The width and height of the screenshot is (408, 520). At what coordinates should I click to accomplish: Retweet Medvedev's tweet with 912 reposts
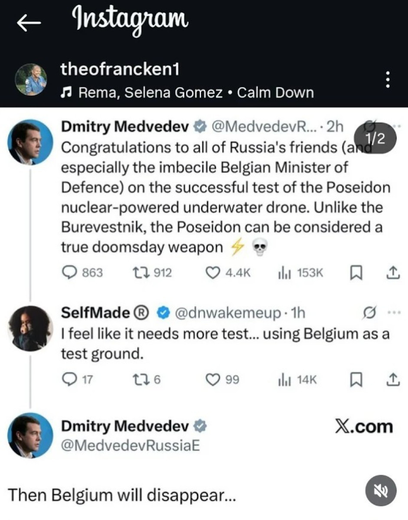[140, 272]
